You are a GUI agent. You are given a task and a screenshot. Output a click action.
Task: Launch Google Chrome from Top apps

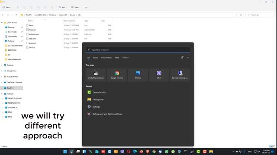(x=117, y=75)
